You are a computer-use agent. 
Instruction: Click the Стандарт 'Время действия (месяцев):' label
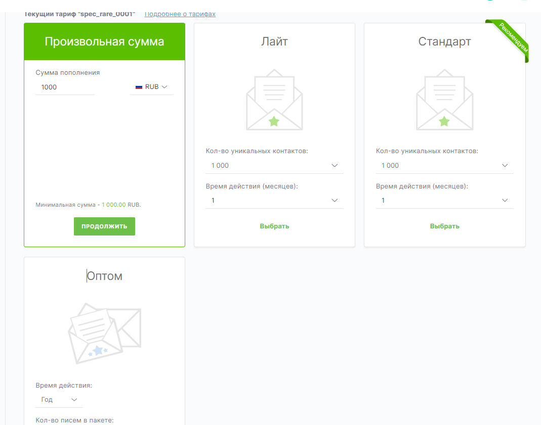point(422,186)
